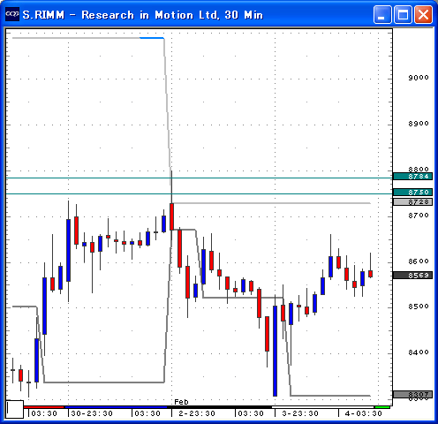Click the 8750 teal price marker

coord(412,193)
